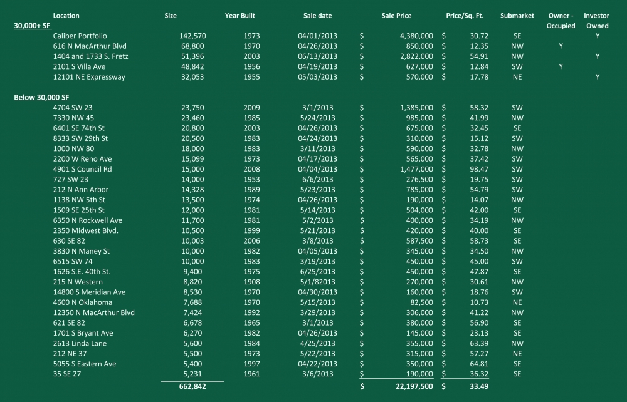Click the 64.81 price per square foot
Viewport: 627px width, 402px height.
coord(479,364)
